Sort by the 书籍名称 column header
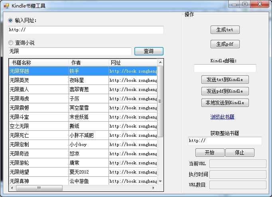The width and height of the screenshot is (272, 197). click(x=39, y=63)
